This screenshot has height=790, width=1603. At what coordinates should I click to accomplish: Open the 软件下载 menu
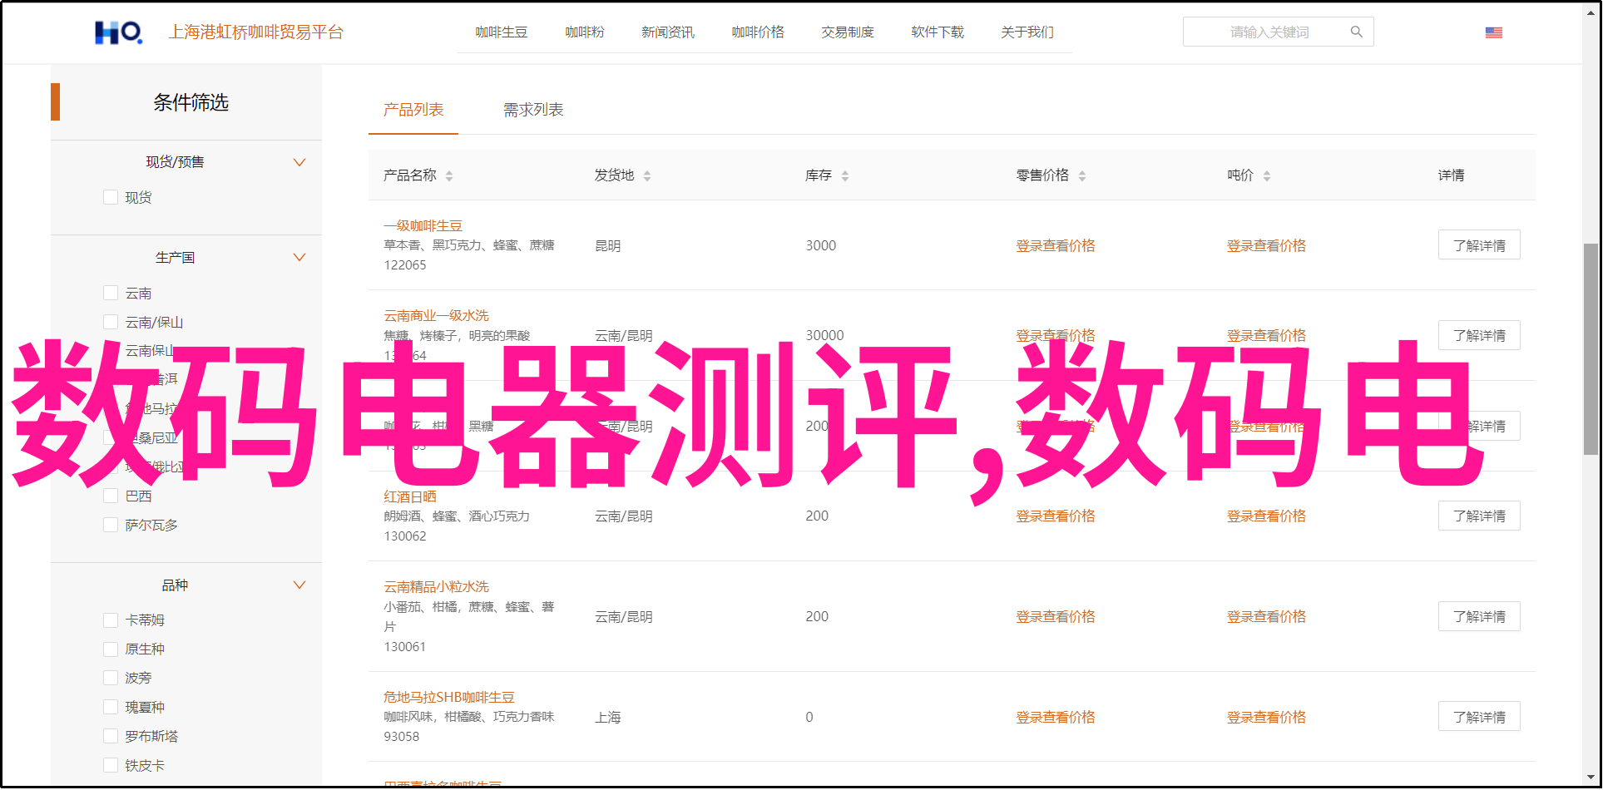click(x=938, y=32)
